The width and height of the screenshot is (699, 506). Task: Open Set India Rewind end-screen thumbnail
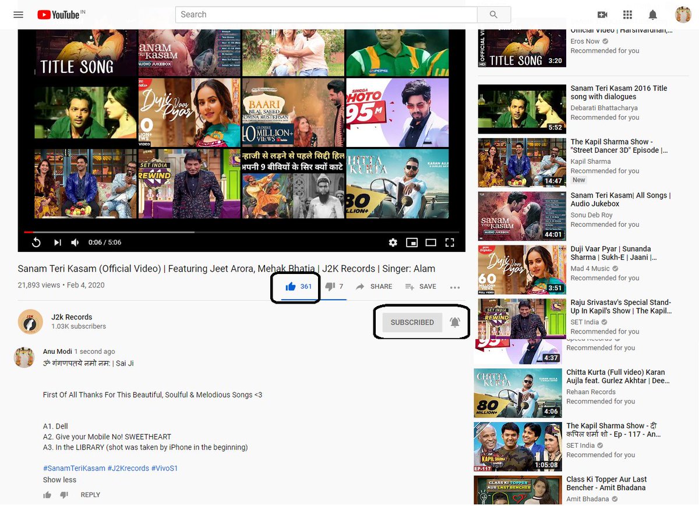coord(189,184)
